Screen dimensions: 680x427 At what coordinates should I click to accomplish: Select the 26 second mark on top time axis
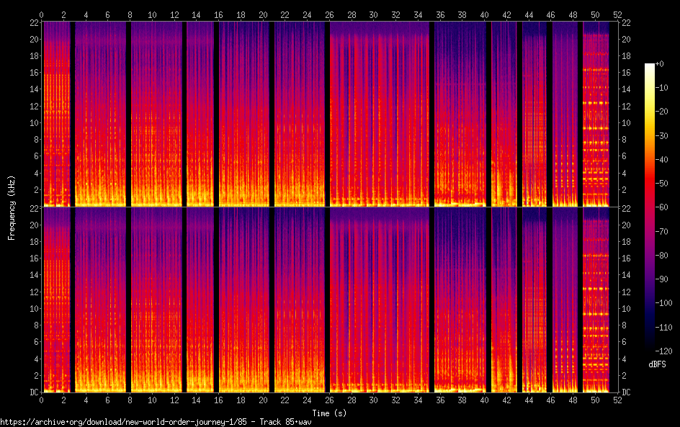(x=329, y=14)
